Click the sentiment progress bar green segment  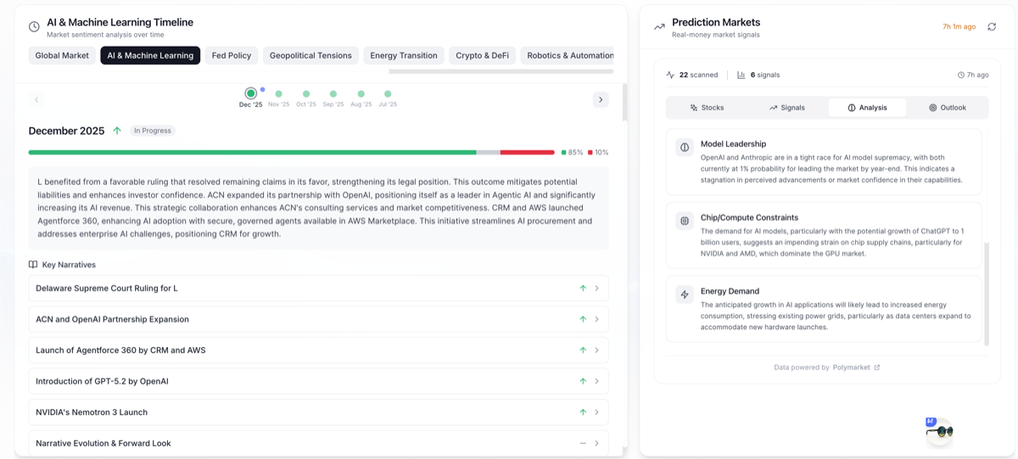coord(252,153)
